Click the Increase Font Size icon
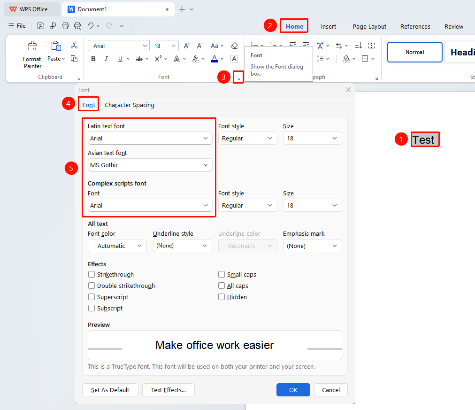Screen dimensions: 475x410 tap(187, 46)
